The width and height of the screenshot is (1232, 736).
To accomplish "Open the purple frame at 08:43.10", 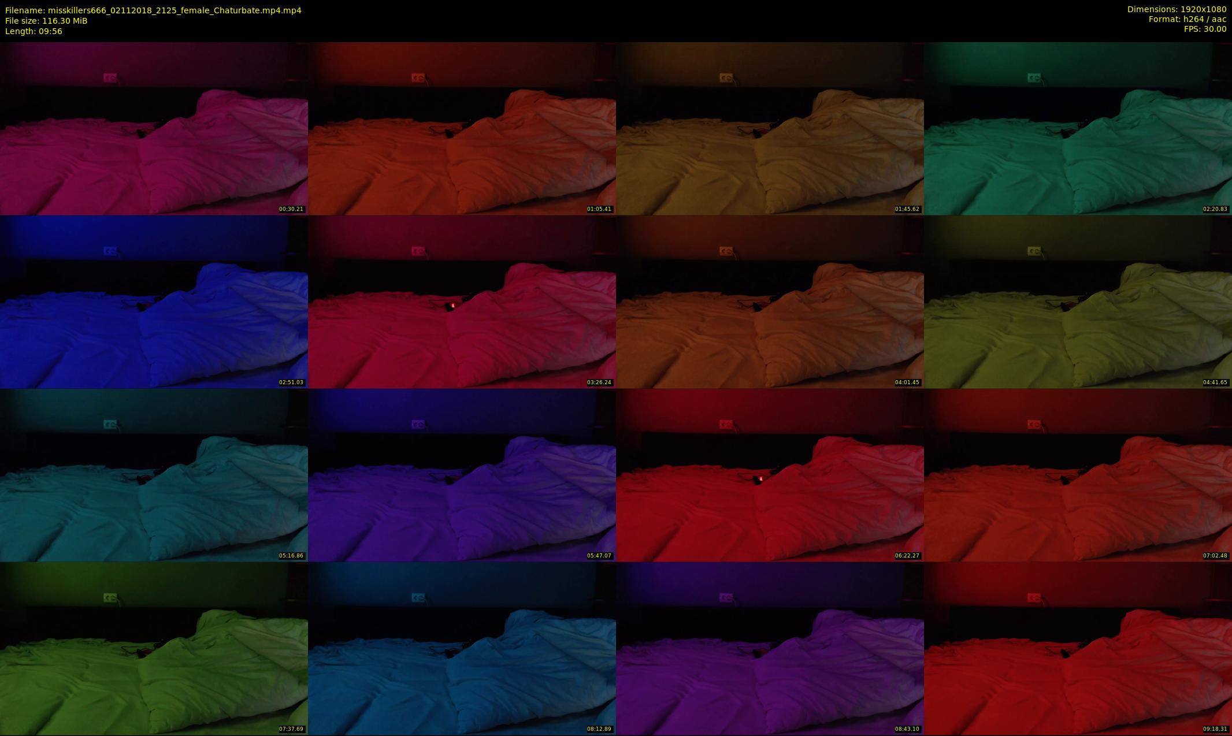I will 770,648.
